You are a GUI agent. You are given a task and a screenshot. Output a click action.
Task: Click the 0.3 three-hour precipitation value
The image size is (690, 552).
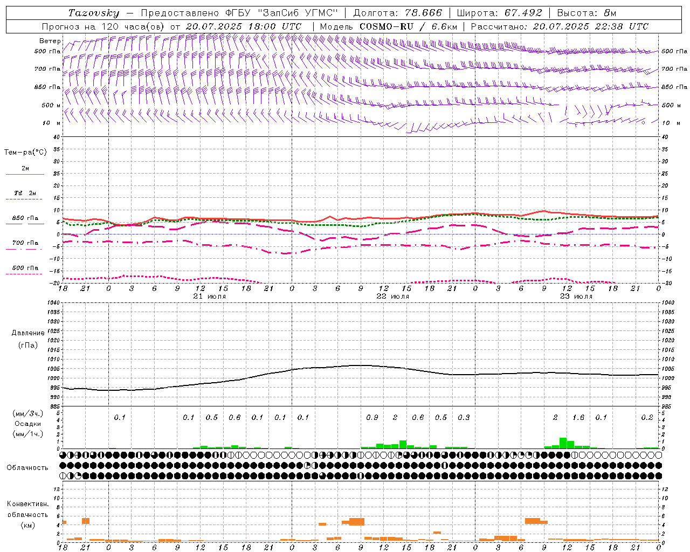click(464, 418)
